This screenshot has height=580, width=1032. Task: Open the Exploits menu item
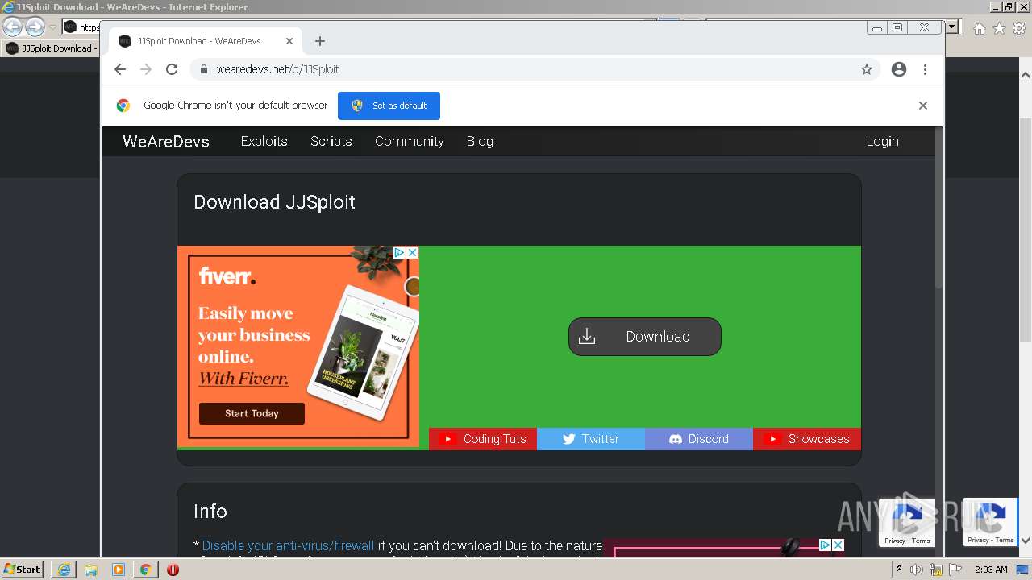tap(264, 141)
